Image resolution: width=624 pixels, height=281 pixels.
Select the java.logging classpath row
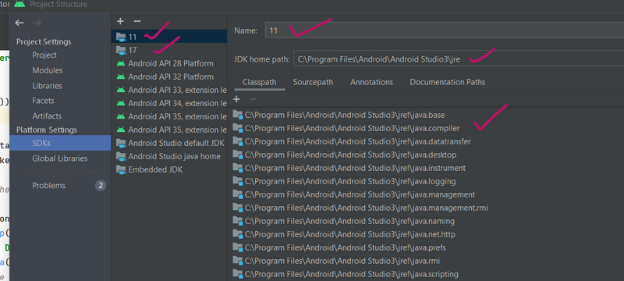pyautogui.click(x=427, y=181)
